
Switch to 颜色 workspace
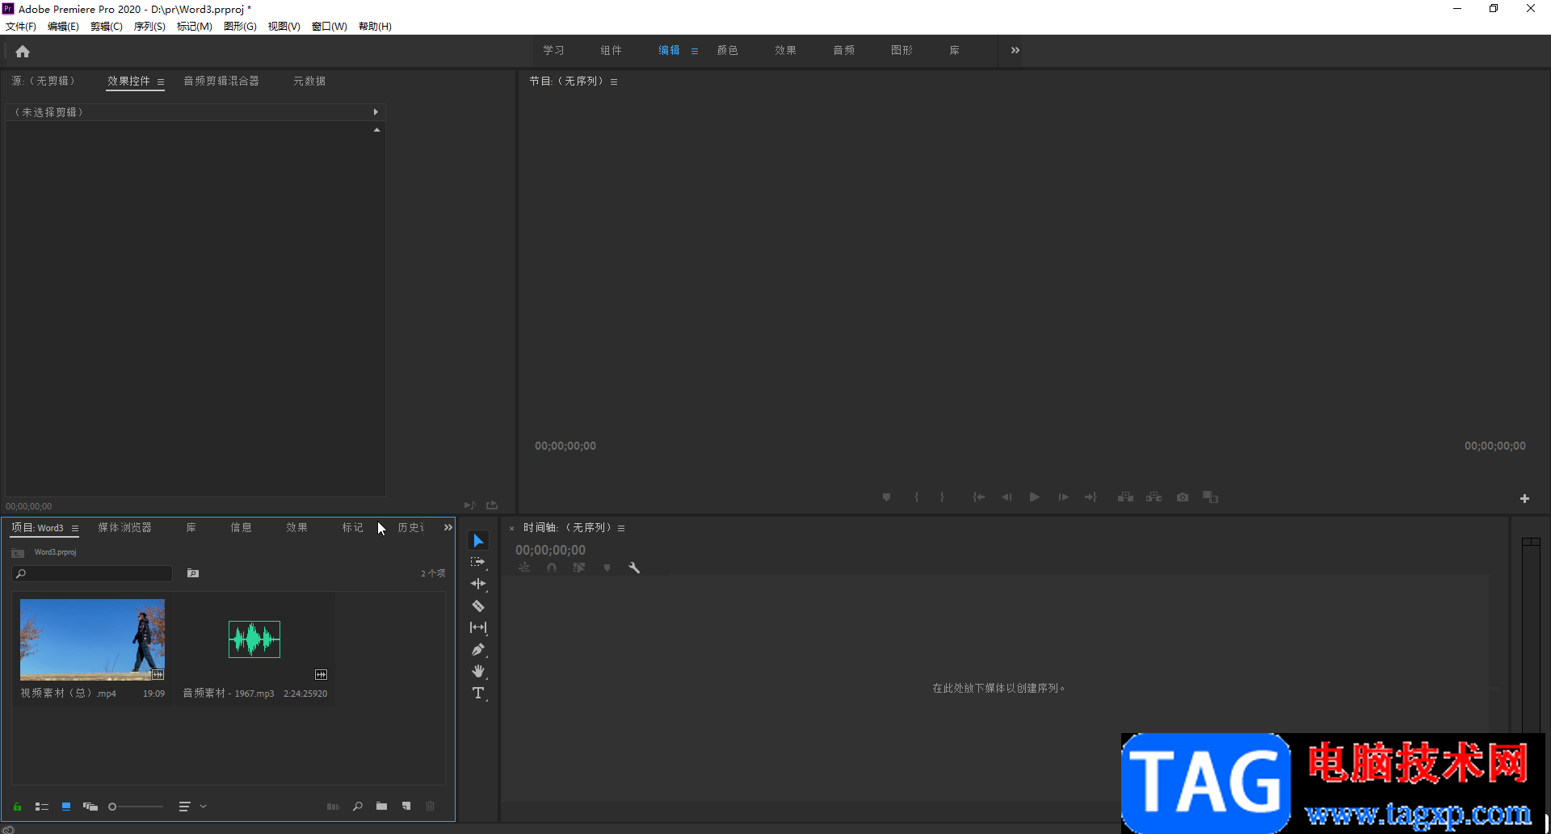tap(728, 51)
